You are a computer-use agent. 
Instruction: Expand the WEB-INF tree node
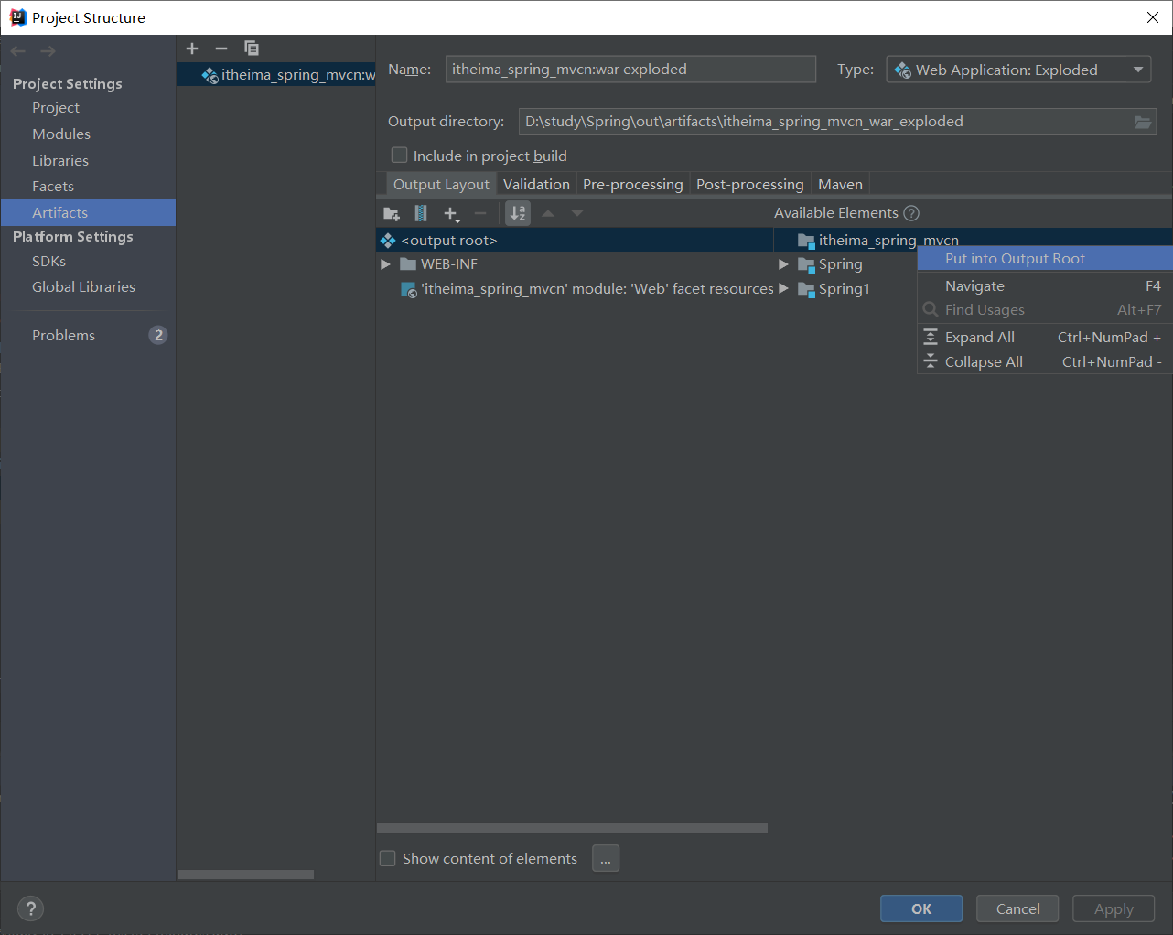pos(386,264)
